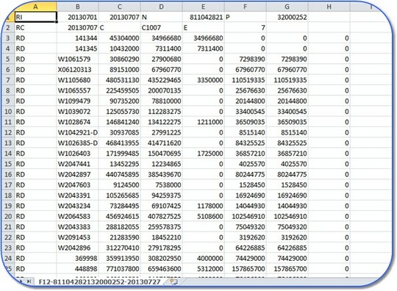This screenshot has width=397, height=291.
Task: Click cell containing W2047441
Action: click(77, 164)
